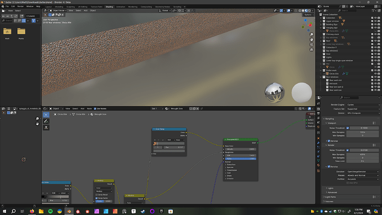The height and width of the screenshot is (215, 382).
Task: Open the Passes Albedo and Normal dropdown
Action: pos(363,175)
